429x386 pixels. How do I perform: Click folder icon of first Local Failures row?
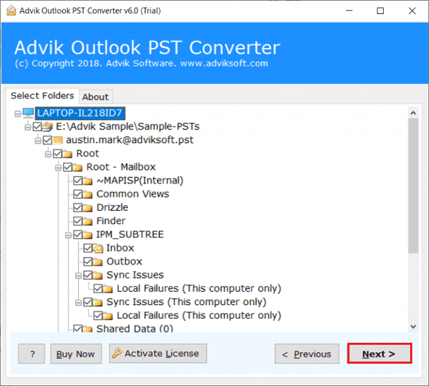(108, 288)
